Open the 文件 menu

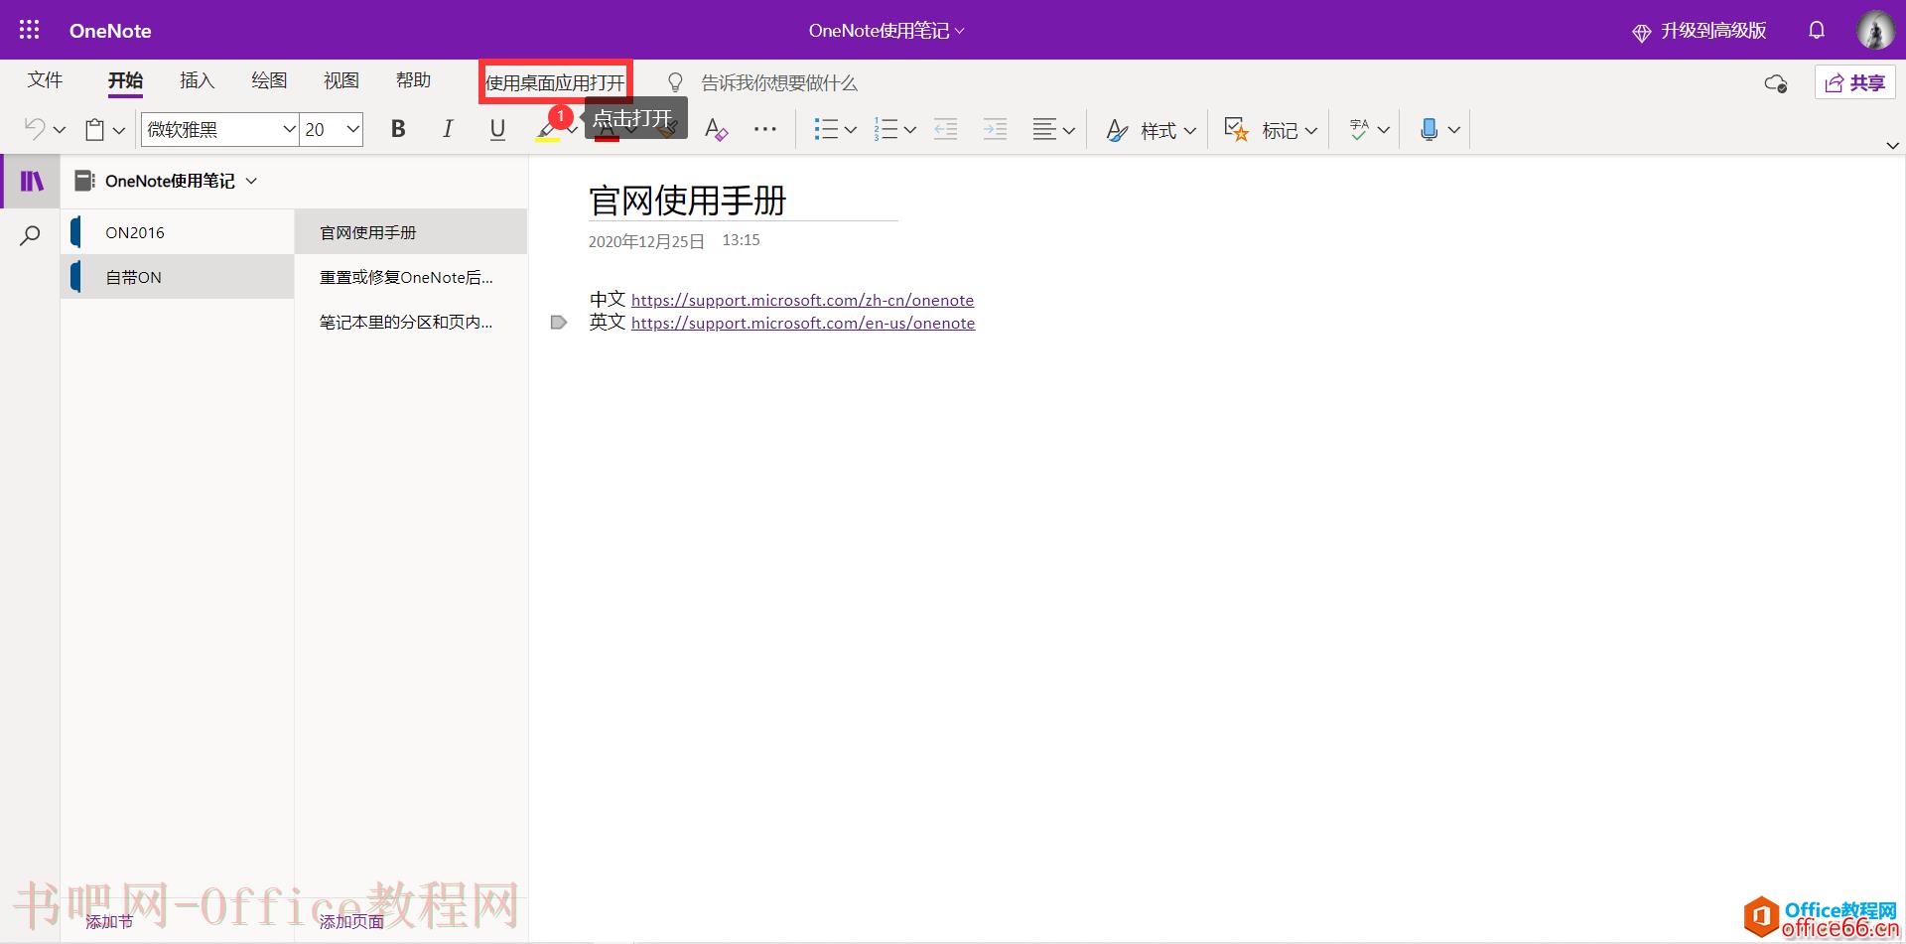pyautogui.click(x=45, y=80)
